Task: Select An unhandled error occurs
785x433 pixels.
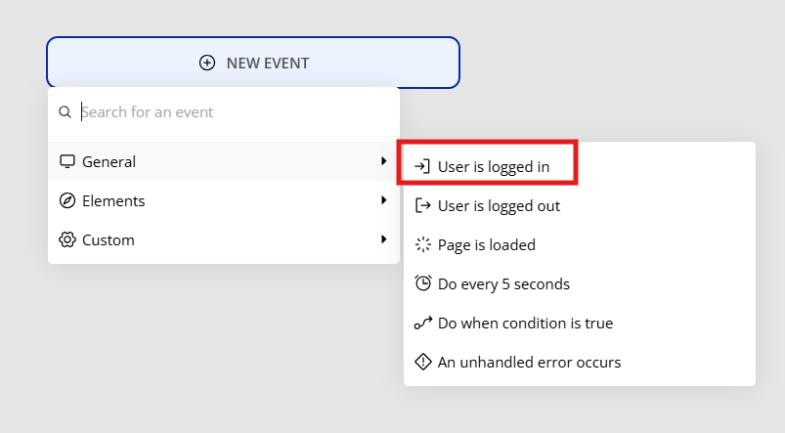Action: [580, 362]
